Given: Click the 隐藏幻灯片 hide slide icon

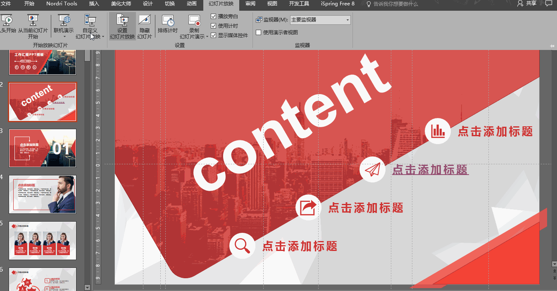Looking at the screenshot, I should 144,20.
